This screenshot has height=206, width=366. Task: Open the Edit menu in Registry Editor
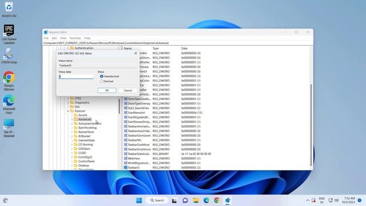[54, 38]
